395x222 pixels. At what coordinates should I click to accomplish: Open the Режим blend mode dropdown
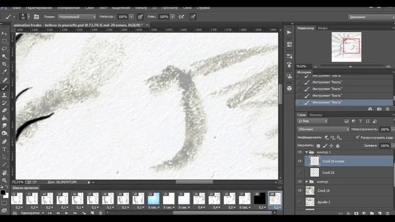pos(77,17)
